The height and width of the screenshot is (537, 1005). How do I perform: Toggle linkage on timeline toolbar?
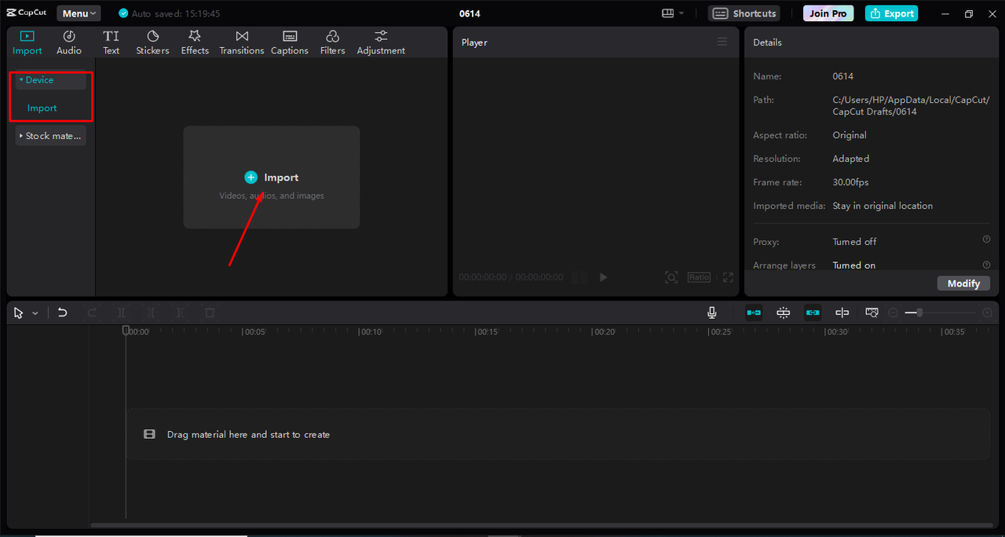(x=813, y=312)
